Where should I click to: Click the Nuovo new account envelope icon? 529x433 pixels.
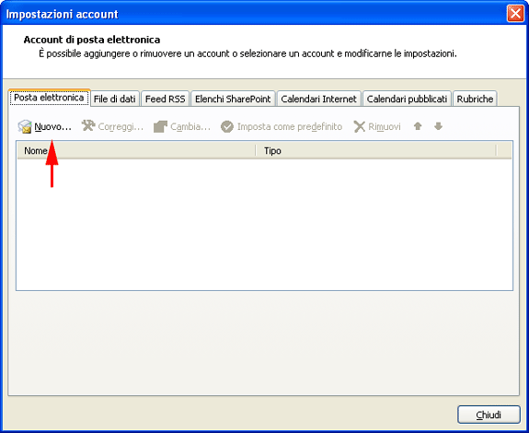[25, 126]
